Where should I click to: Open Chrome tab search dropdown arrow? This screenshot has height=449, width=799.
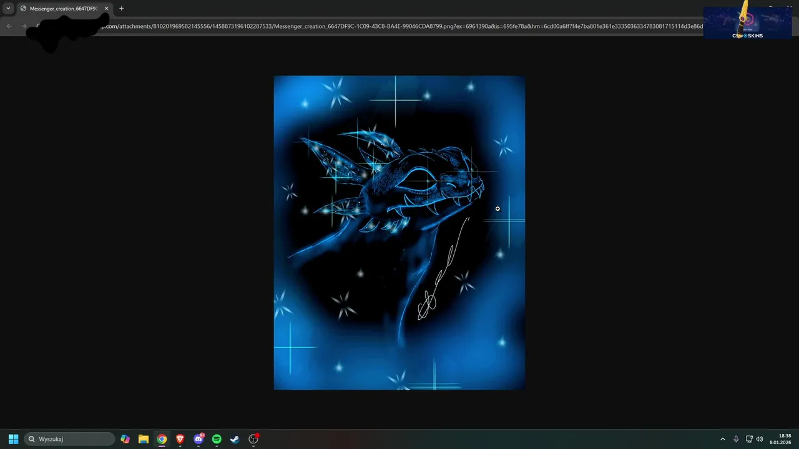pyautogui.click(x=8, y=9)
